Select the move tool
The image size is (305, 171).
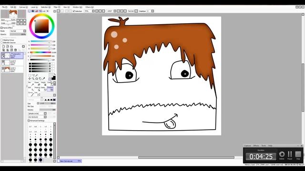[x=30, y=78]
